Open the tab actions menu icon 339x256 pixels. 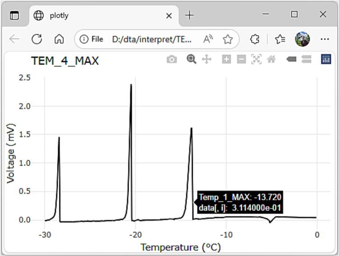point(14,15)
